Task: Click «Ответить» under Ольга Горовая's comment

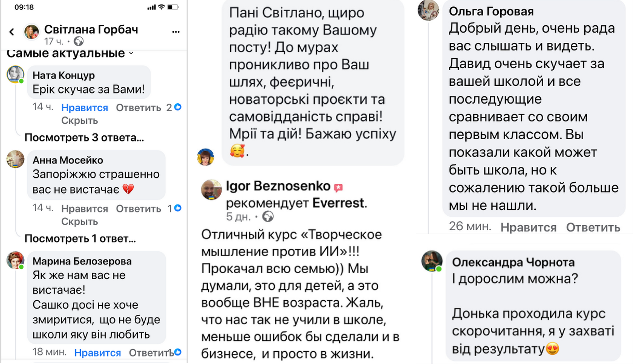Action: [x=593, y=227]
